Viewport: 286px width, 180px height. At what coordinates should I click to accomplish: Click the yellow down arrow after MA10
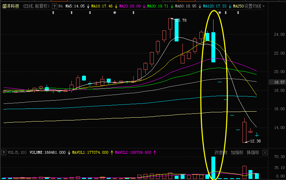116,6
